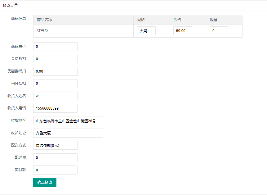Click the 配送方式 label
Screen dimensions: 267x195
pyautogui.click(x=19, y=145)
